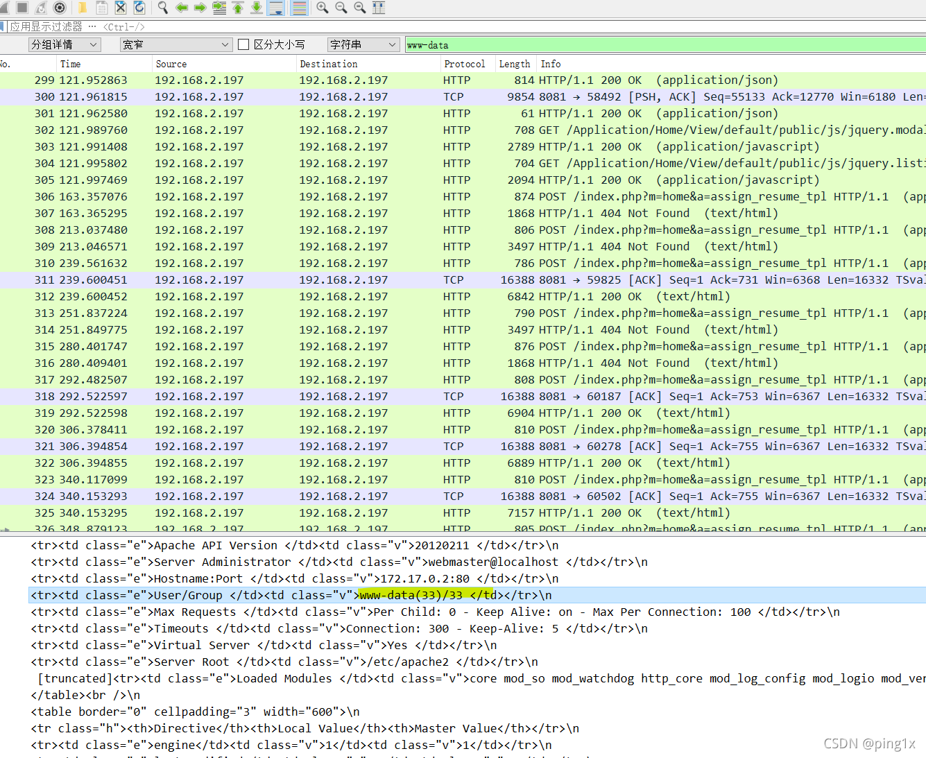The image size is (926, 758).
Task: Open a capture file with the folder icon
Action: coord(81,8)
